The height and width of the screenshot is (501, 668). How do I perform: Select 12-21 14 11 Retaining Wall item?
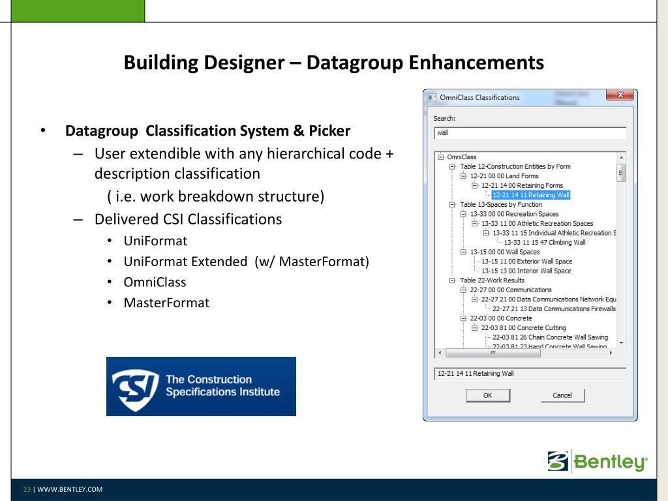pos(531,194)
